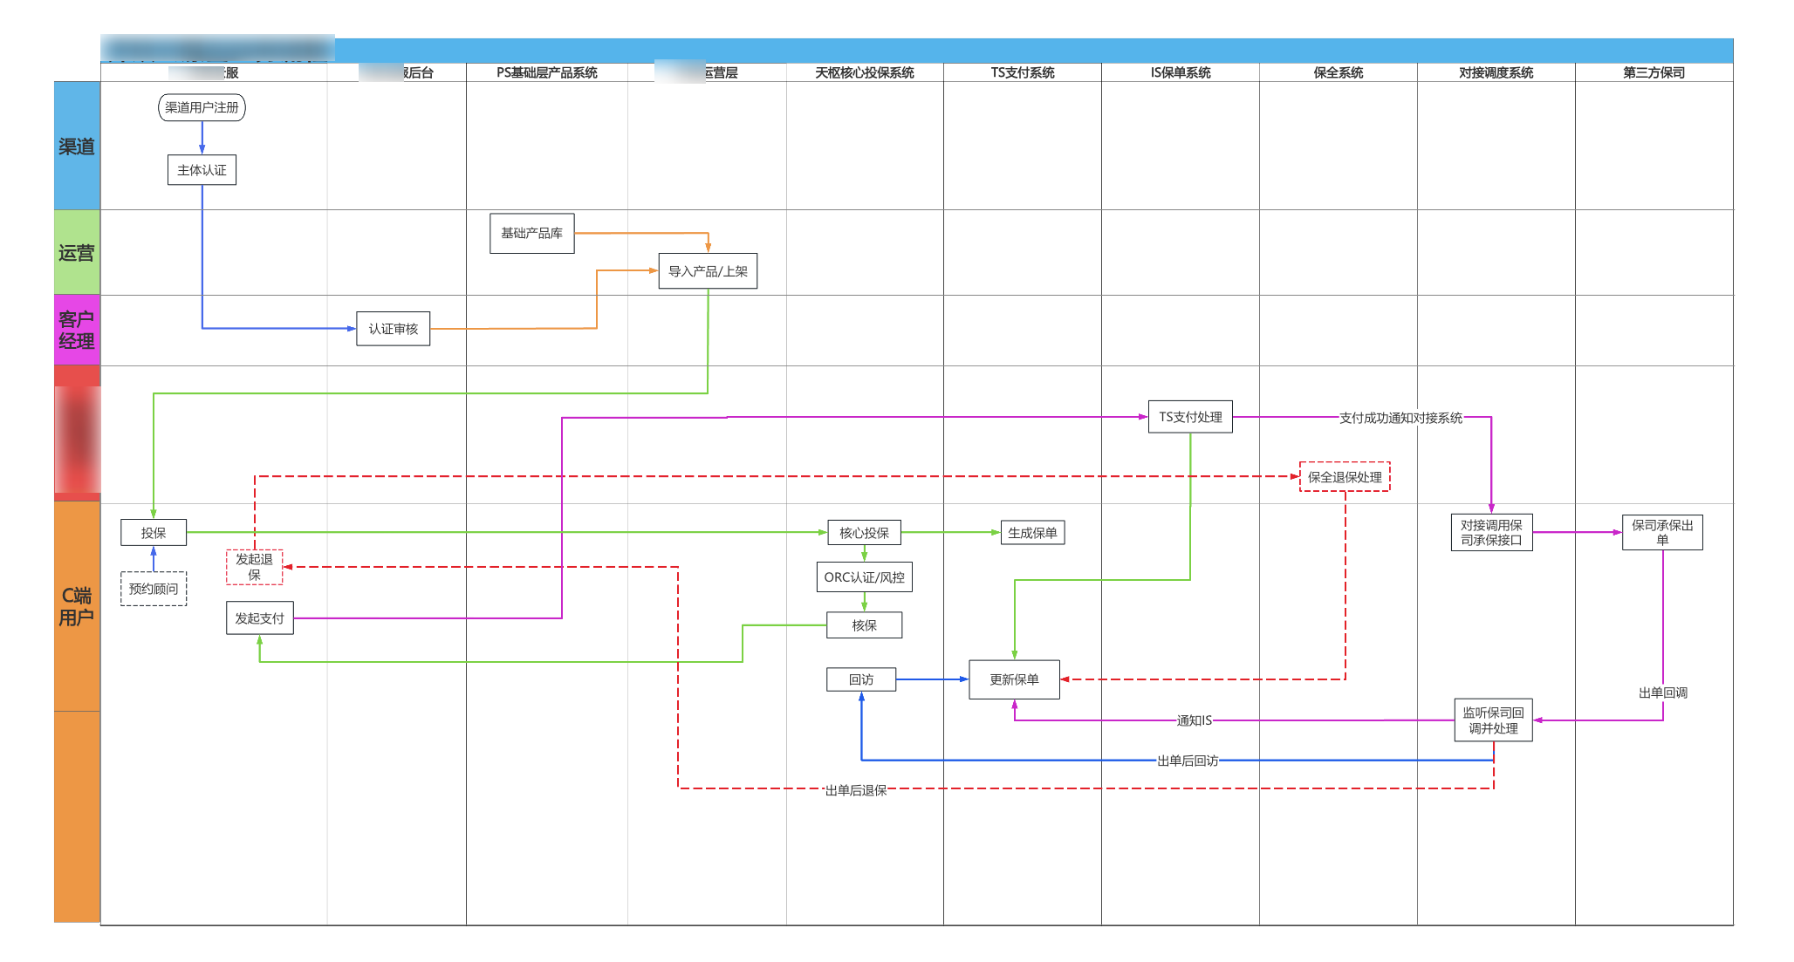Click the 投保 process box

(154, 533)
